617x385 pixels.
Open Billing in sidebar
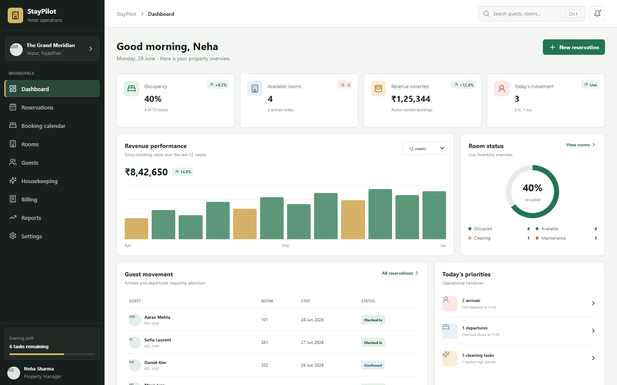coord(52,199)
